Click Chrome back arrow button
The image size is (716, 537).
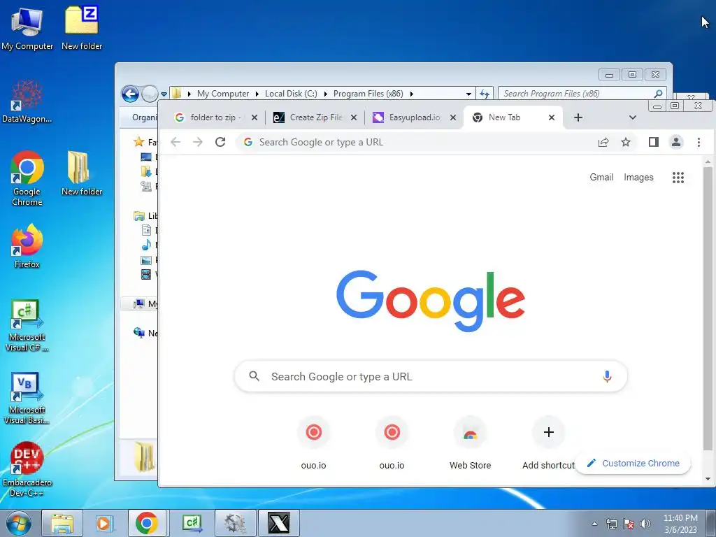pyautogui.click(x=176, y=142)
